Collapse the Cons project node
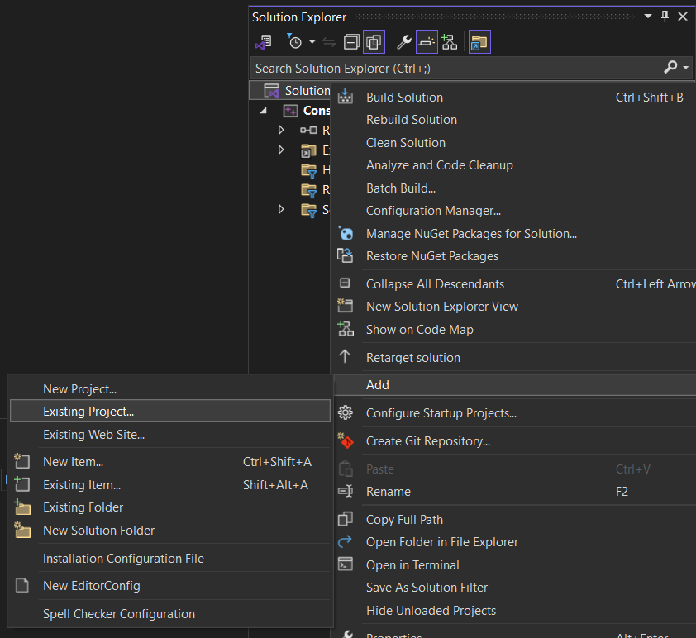Viewport: 696px width, 638px height. point(263,110)
